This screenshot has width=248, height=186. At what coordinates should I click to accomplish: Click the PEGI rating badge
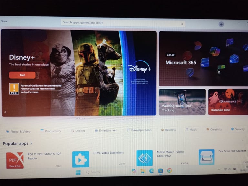14,89
